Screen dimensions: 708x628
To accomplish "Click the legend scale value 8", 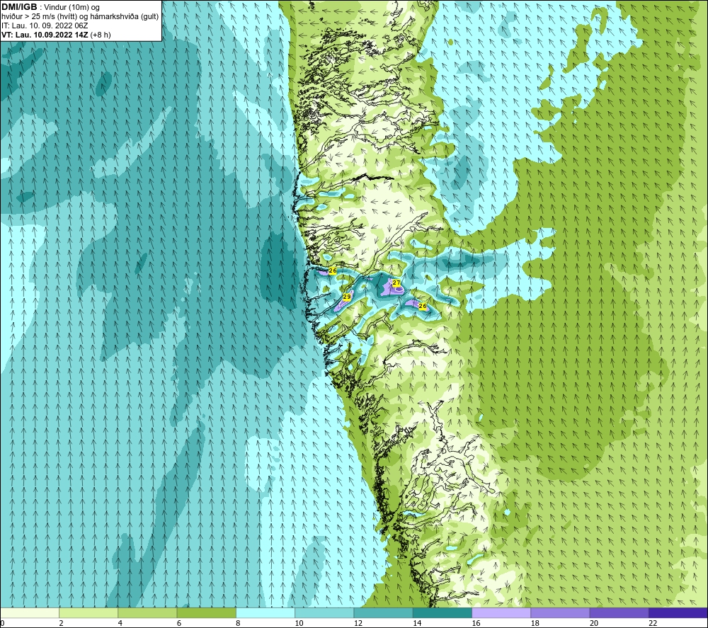I will tap(238, 623).
